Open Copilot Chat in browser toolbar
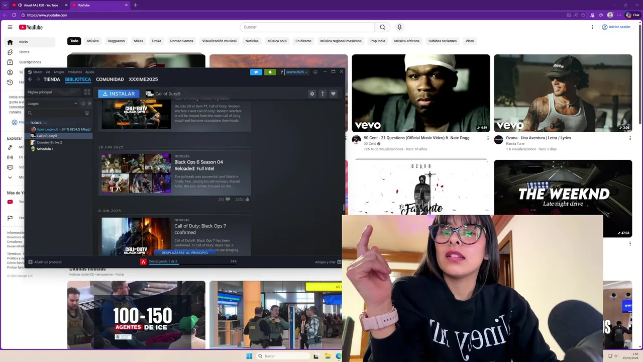The image size is (643, 362). [x=632, y=15]
